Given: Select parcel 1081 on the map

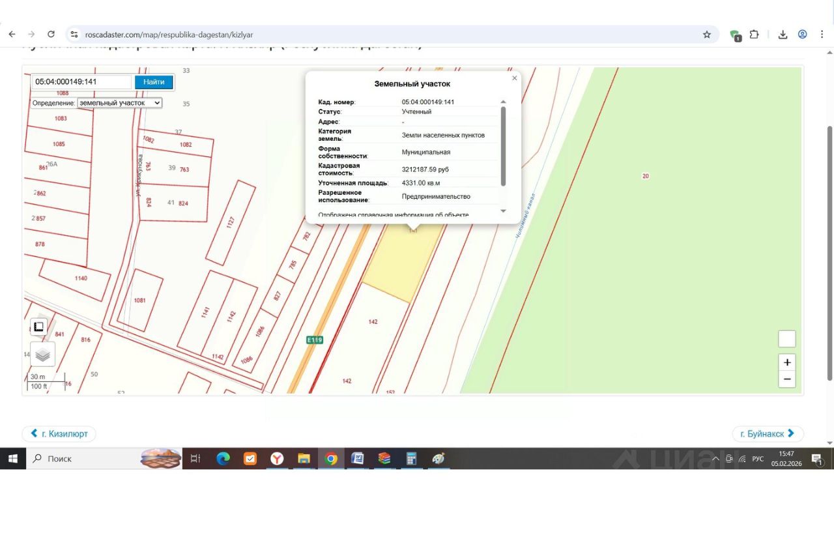Looking at the screenshot, I should pos(139,300).
